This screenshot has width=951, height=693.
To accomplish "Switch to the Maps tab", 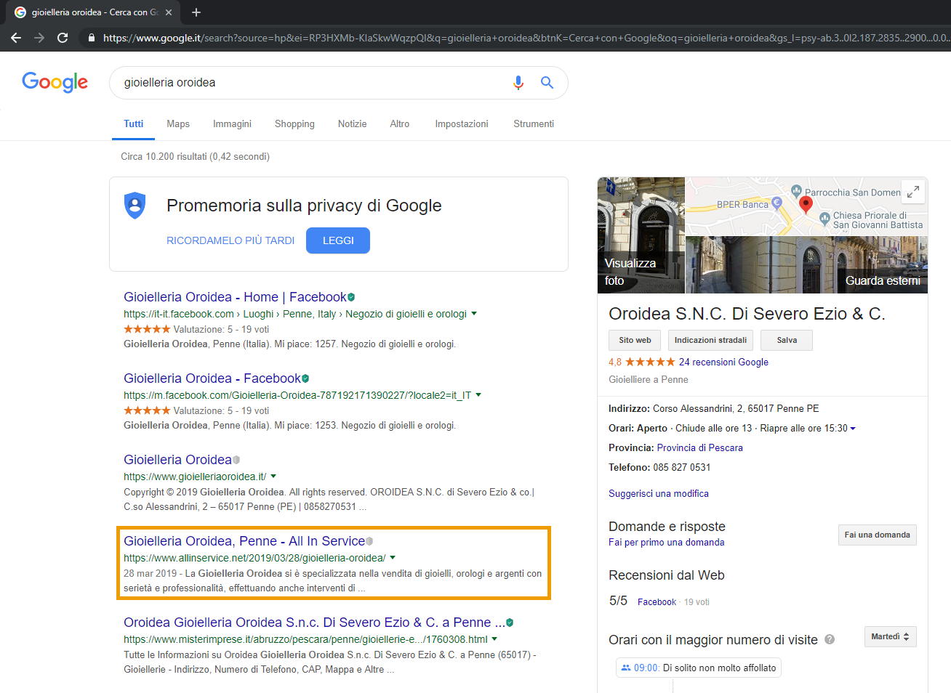I will click(178, 124).
